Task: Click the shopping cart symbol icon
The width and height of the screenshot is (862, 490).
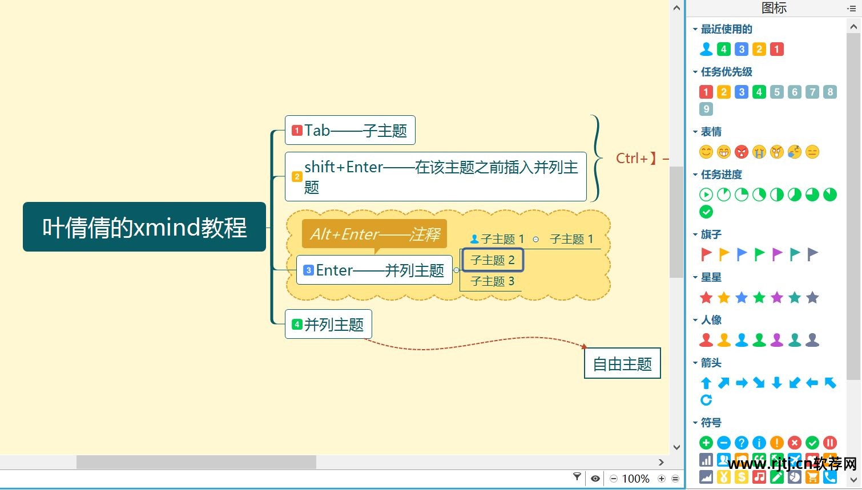Action: point(812,476)
